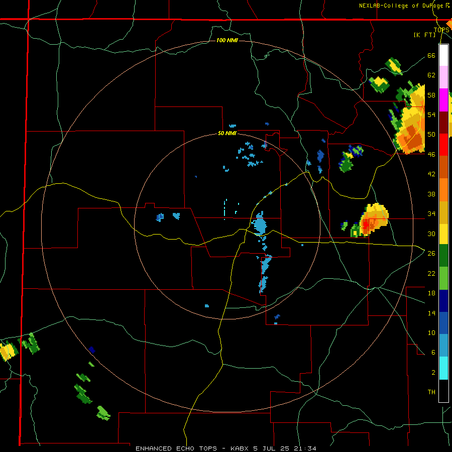Click the cyan swatch near label 2

tap(443, 368)
